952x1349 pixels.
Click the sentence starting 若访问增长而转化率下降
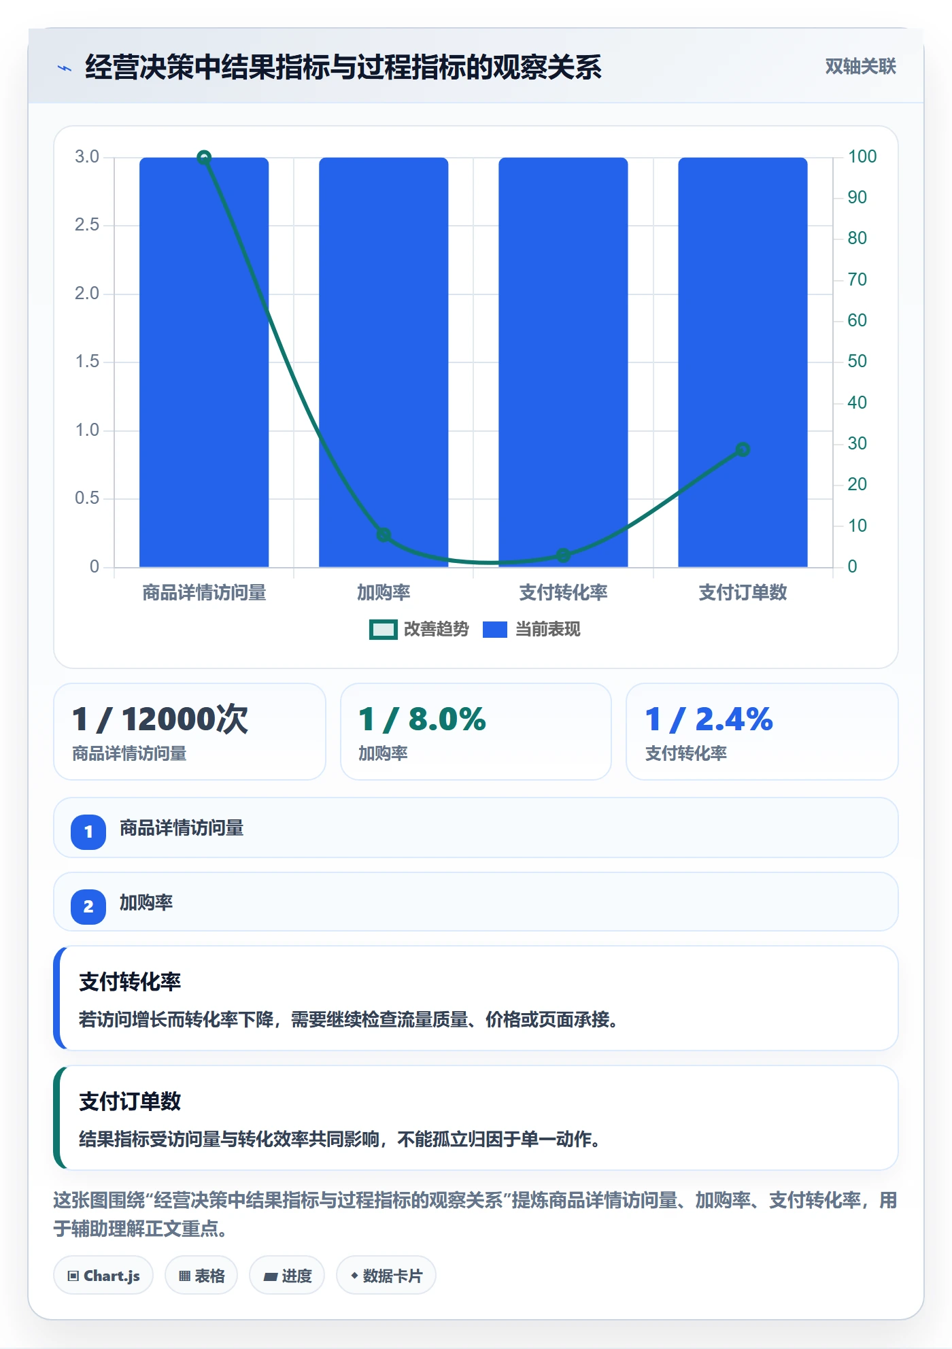[349, 1020]
